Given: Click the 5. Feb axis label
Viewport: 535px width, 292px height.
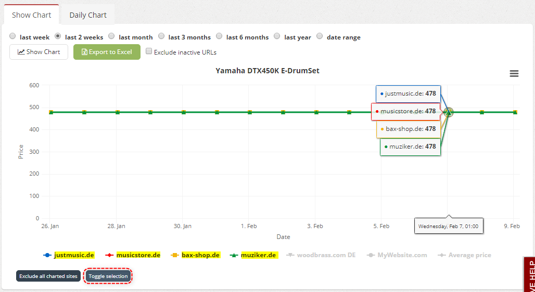Looking at the screenshot, I should click(x=381, y=226).
